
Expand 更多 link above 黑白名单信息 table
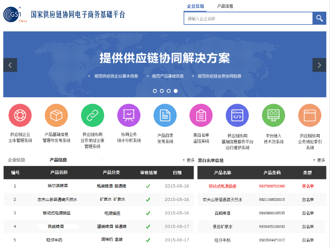tap(319, 160)
